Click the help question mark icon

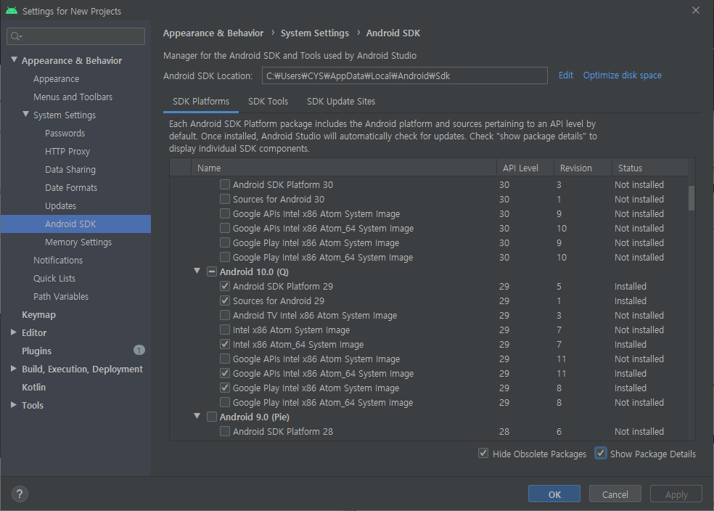[x=20, y=494]
